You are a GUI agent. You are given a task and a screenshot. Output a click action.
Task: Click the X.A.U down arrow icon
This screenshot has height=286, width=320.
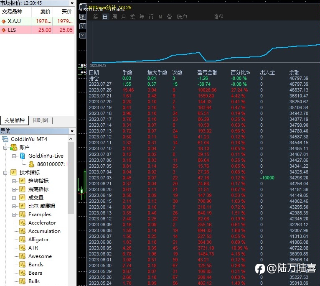3,21
